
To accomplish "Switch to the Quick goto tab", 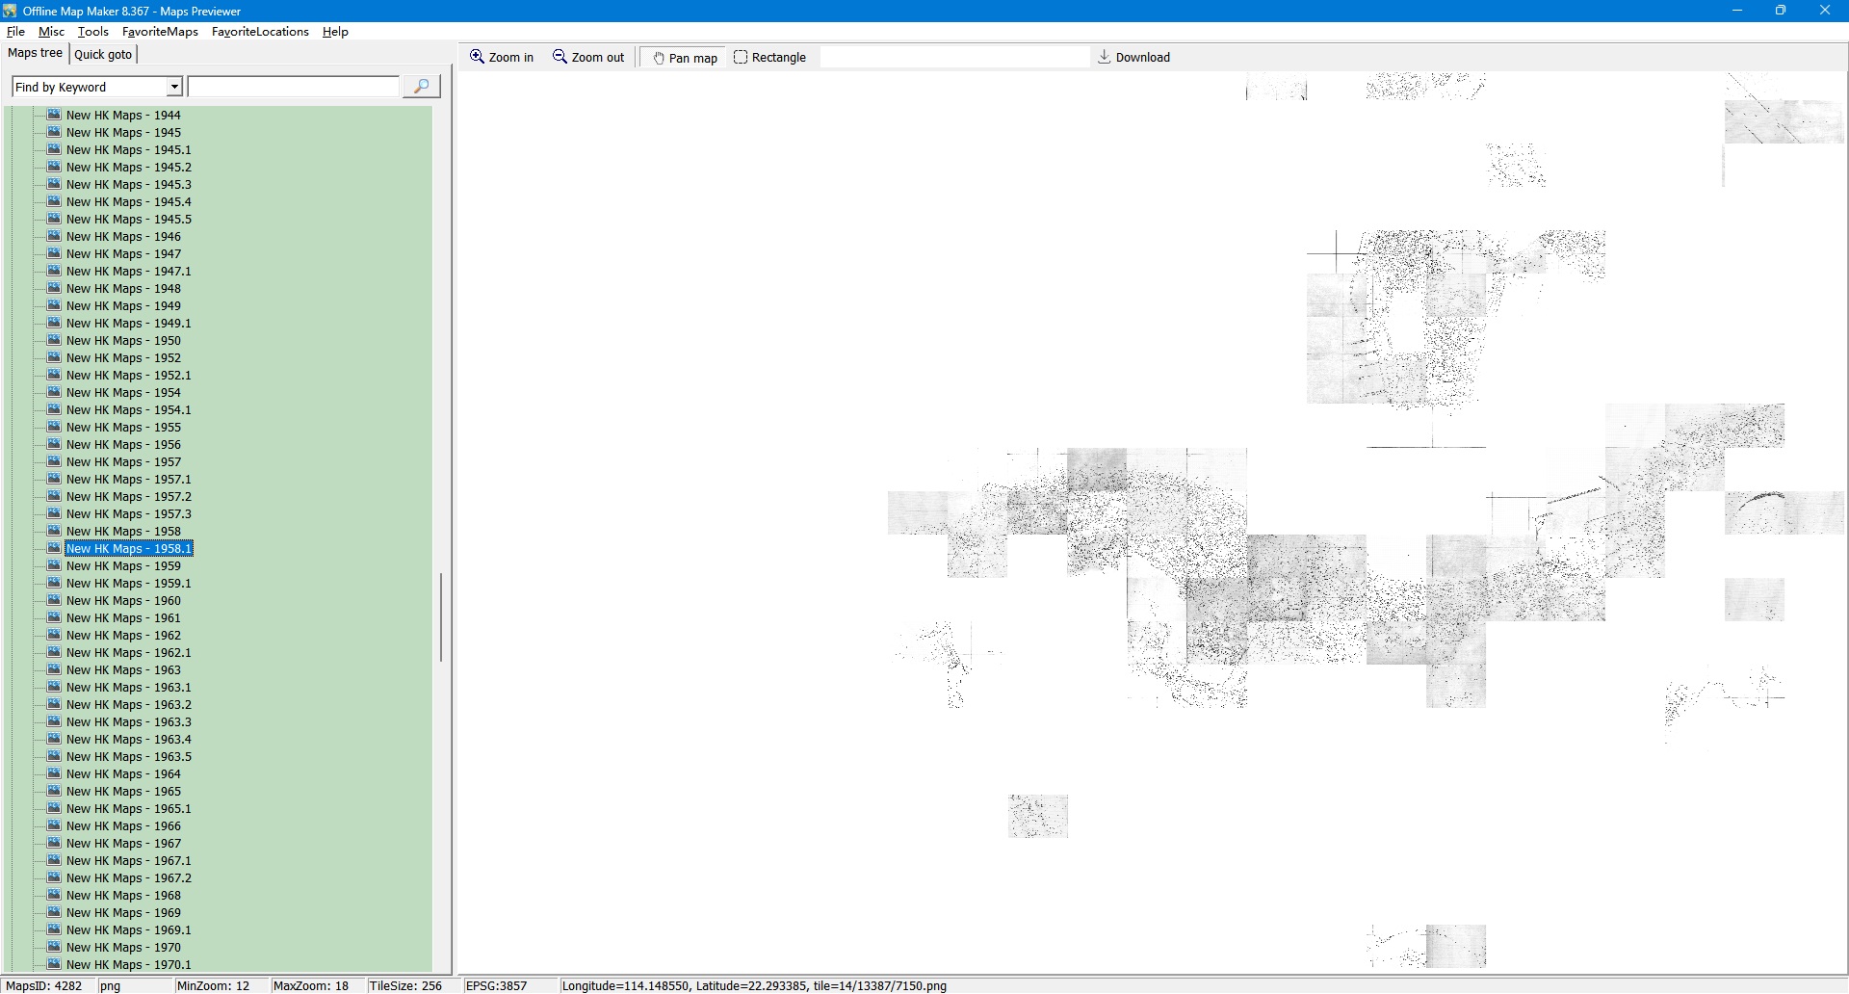I will (103, 54).
